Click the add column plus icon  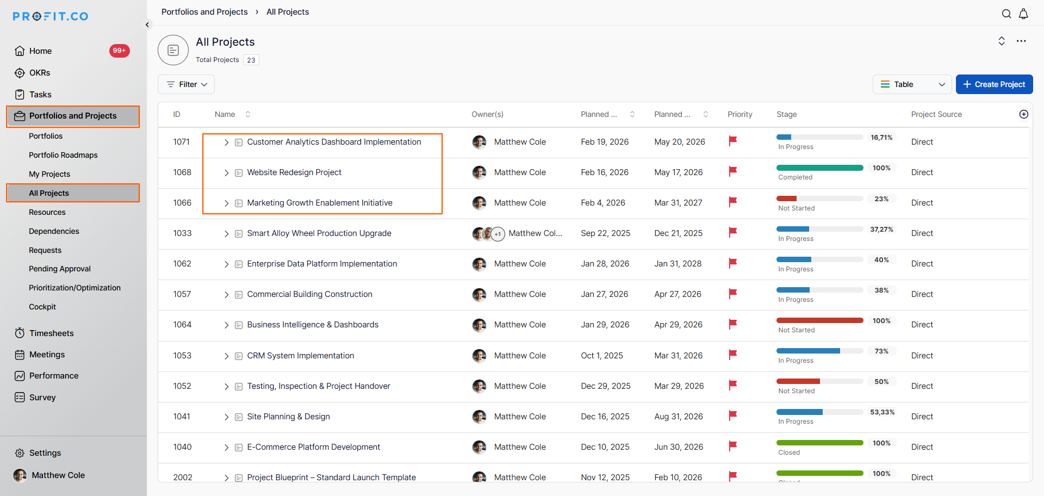pos(1023,114)
